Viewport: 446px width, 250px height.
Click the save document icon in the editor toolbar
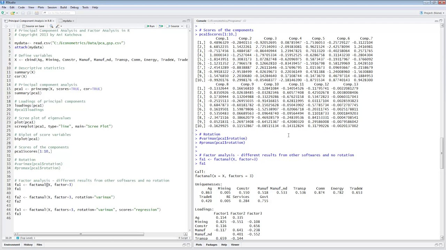point(18,26)
